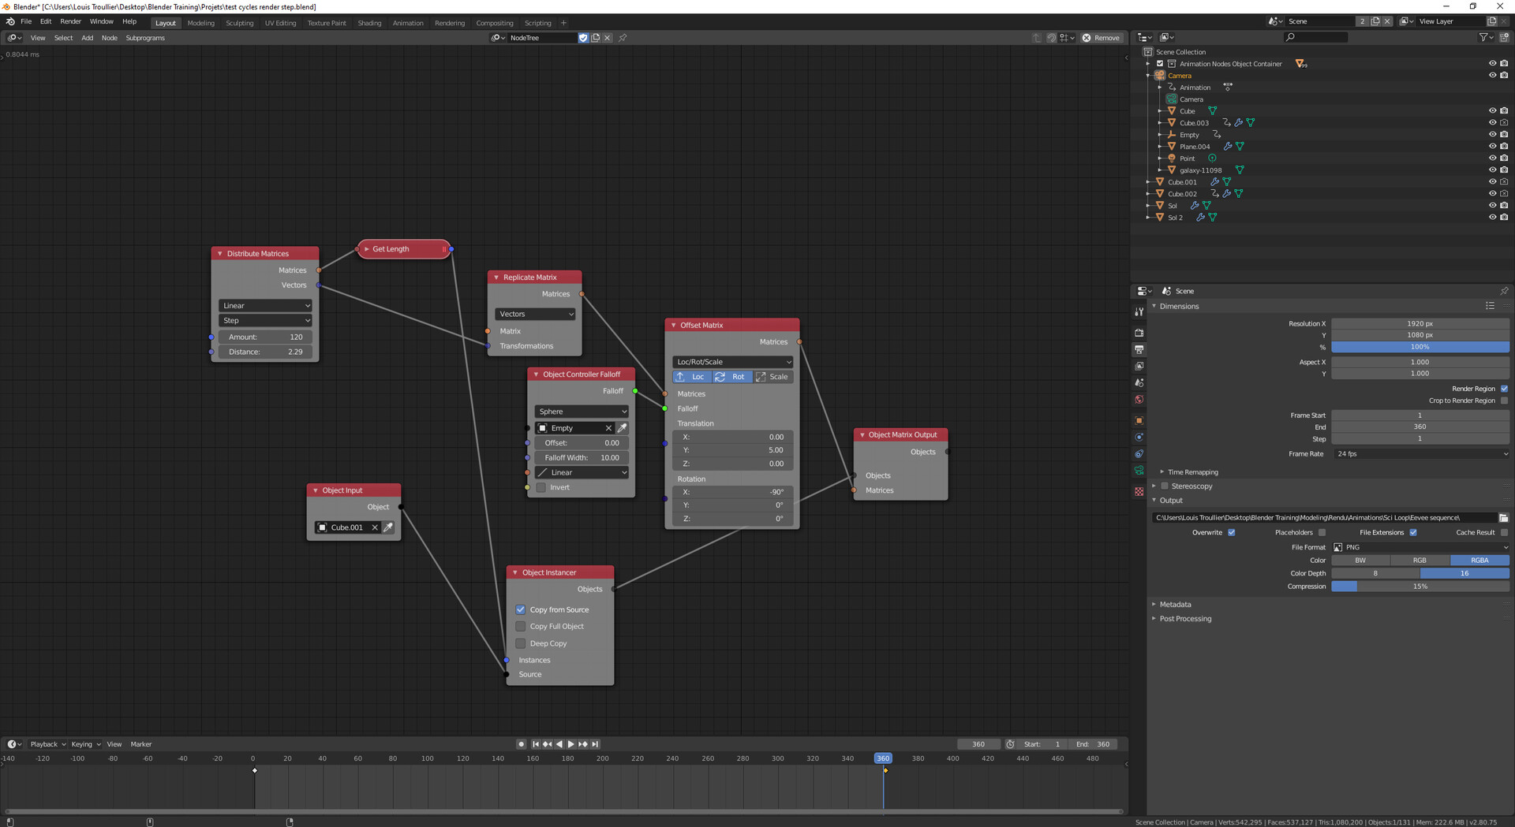Viewport: 1515px width, 827px height.
Task: Toggle preview range clock icon in timeline
Action: pos(1010,744)
